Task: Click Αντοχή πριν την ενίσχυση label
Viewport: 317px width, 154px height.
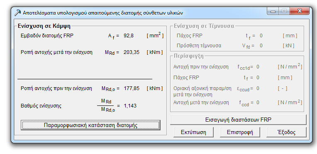Action: (x=201, y=67)
